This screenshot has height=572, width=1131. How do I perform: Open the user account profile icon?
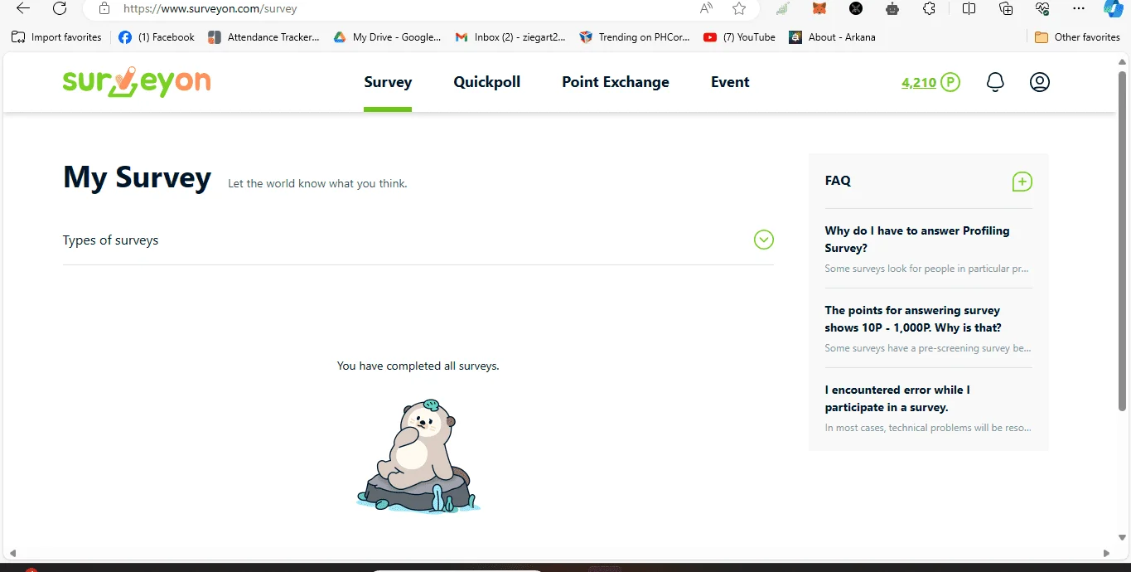coord(1039,82)
